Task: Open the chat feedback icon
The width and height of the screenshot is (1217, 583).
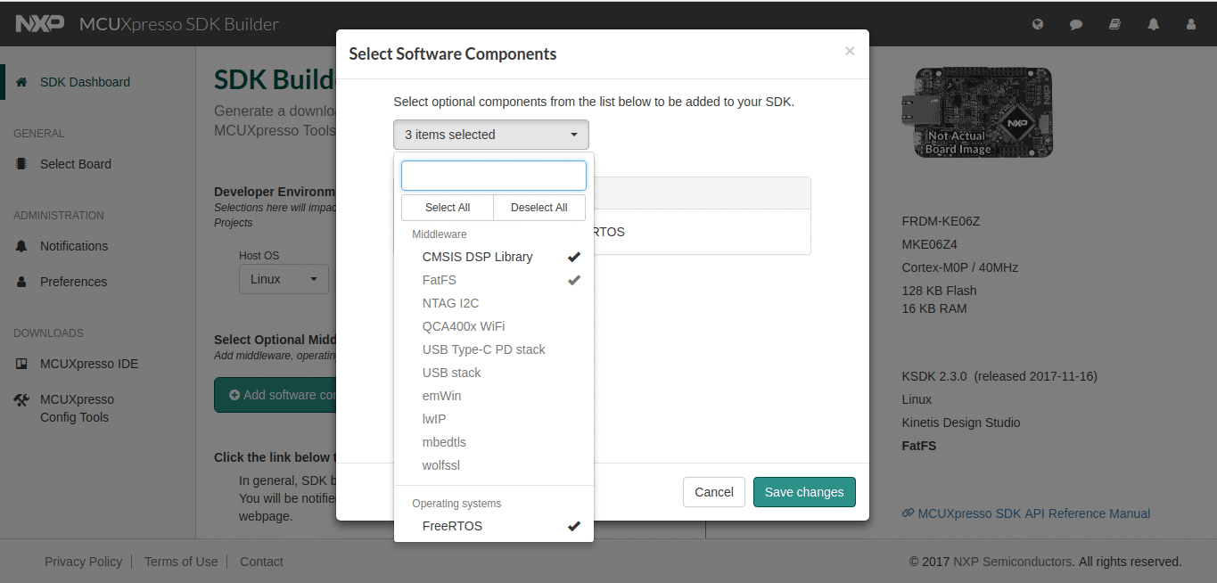Action: tap(1076, 25)
